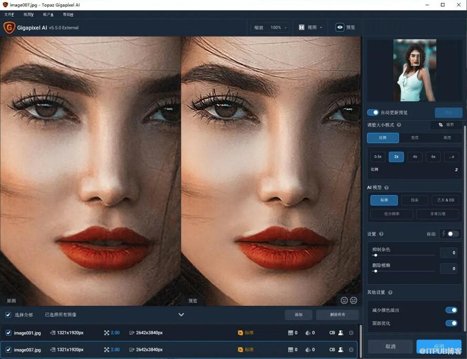467x359 pixels.
Task: Click input size icon in image007.jpg row
Action: pos(53,350)
